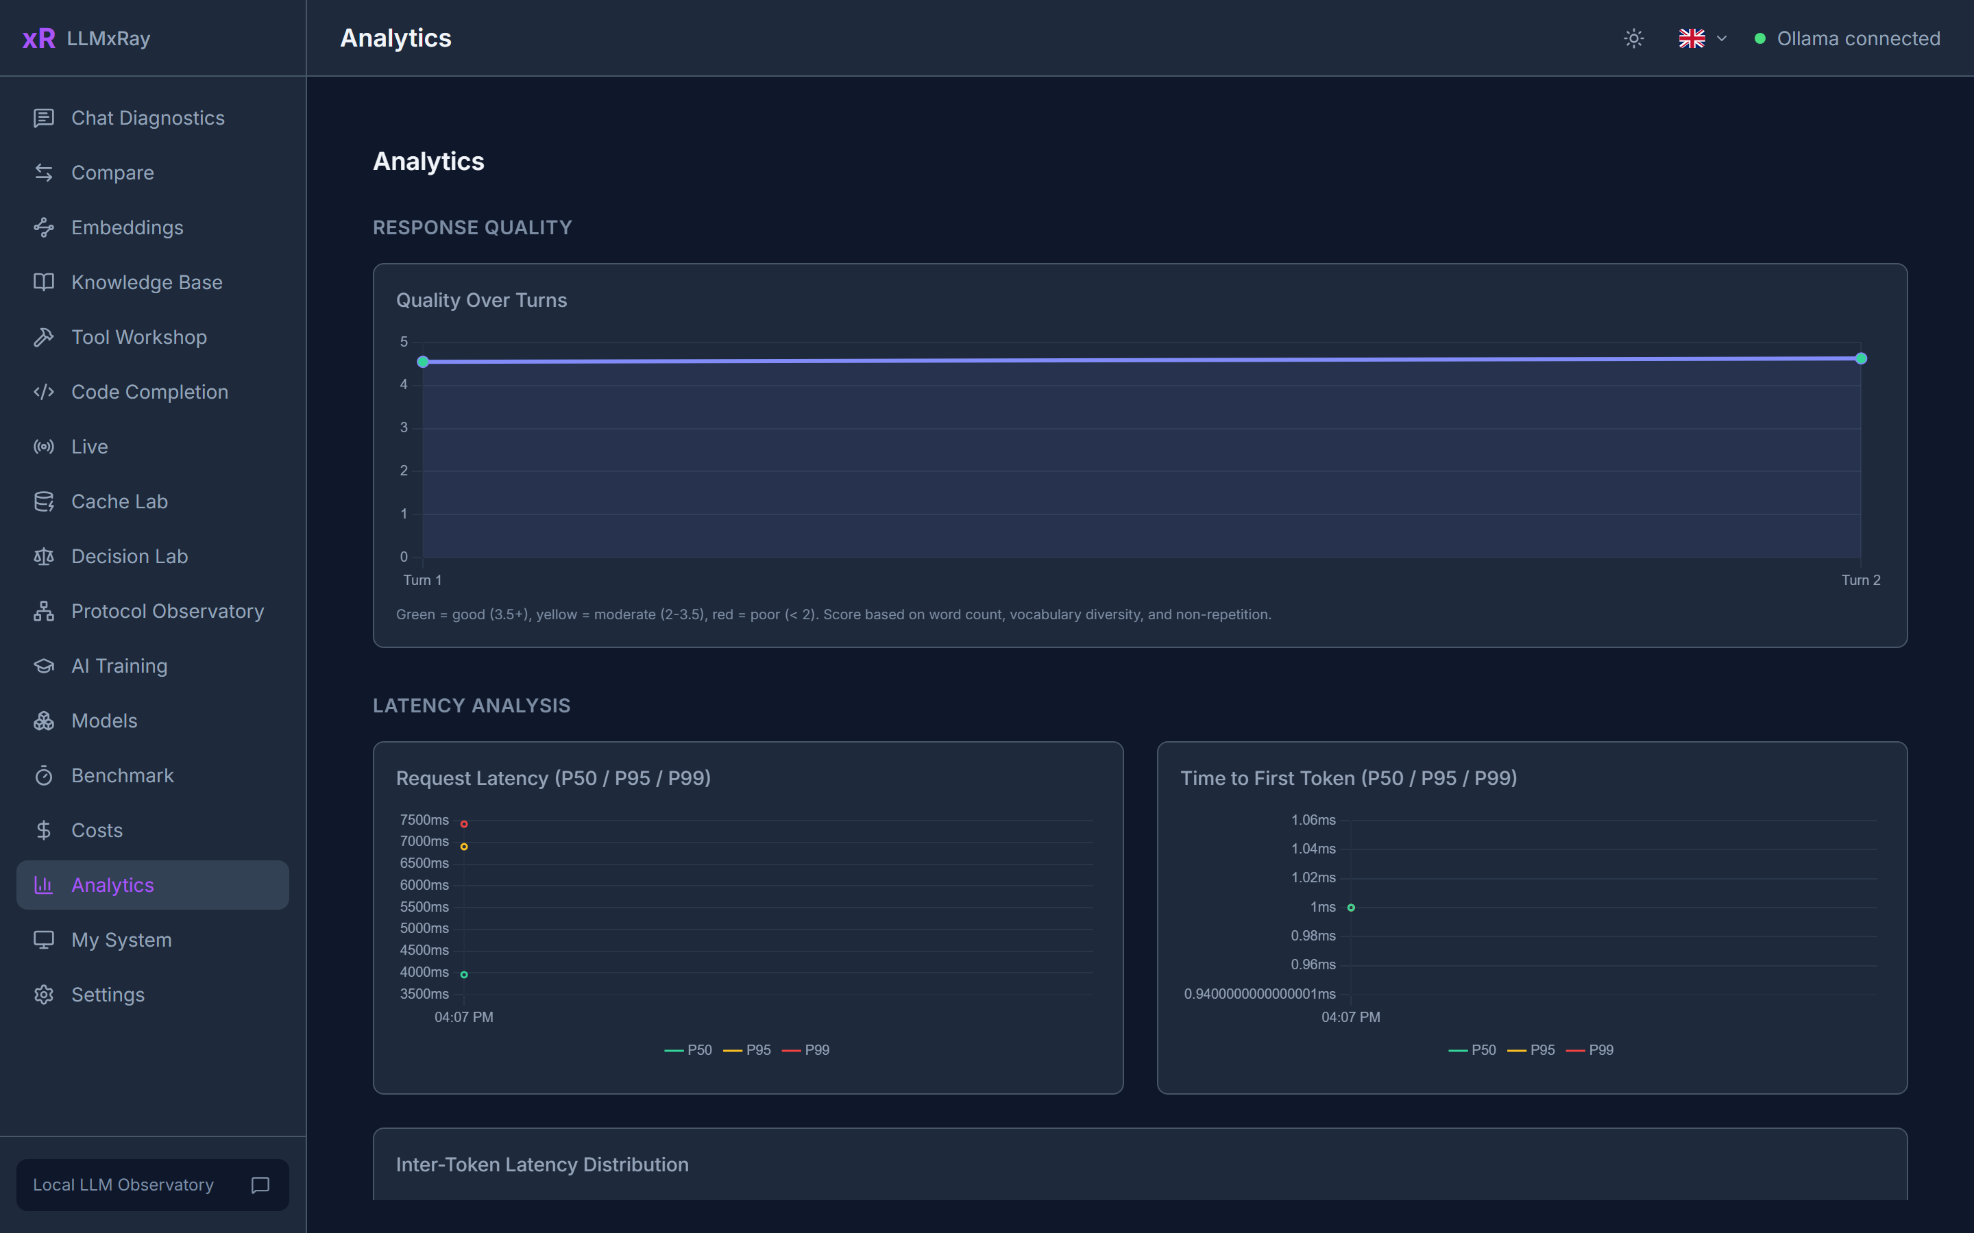Click the Costs dollar icon
This screenshot has height=1233, width=1974.
pyautogui.click(x=44, y=830)
